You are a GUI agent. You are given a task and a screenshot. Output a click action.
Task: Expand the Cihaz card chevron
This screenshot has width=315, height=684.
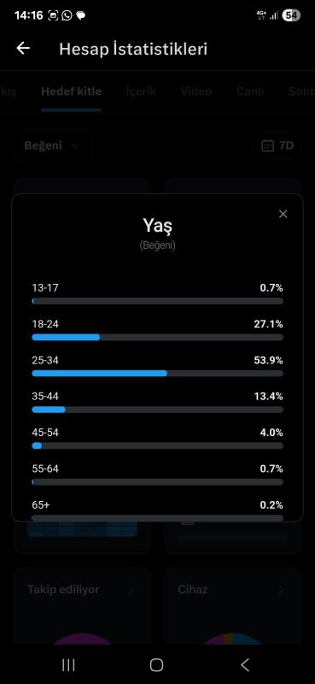[282, 590]
